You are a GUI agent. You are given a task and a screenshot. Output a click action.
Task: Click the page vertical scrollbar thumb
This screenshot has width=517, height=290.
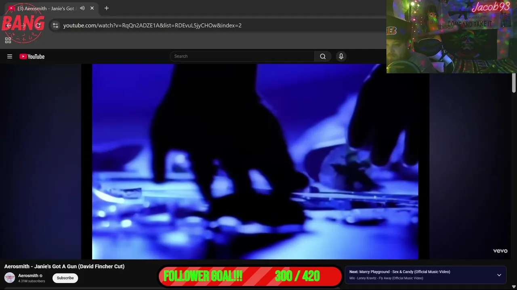[x=514, y=83]
